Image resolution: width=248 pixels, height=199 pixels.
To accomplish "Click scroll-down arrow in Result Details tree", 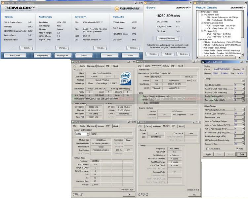I will click(x=242, y=55).
